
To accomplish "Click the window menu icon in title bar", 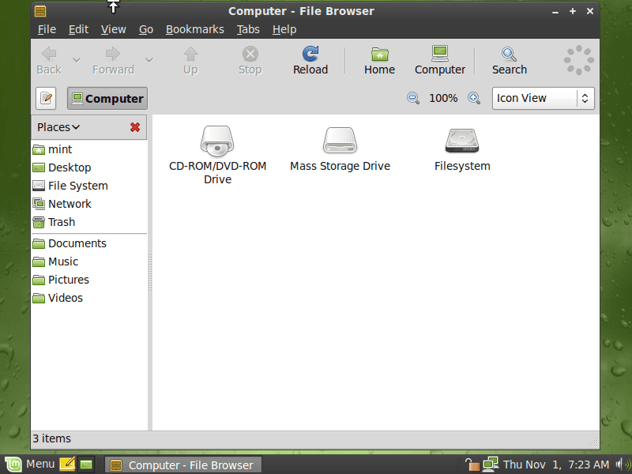I will [40, 11].
